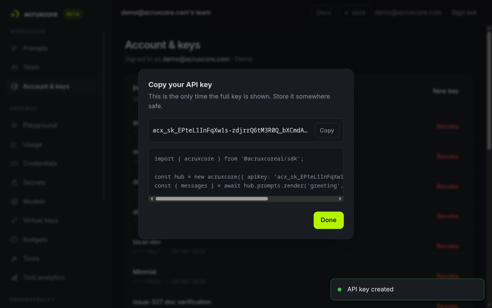
Task: Toggle the dark theme button in the header
Action: 355,12
